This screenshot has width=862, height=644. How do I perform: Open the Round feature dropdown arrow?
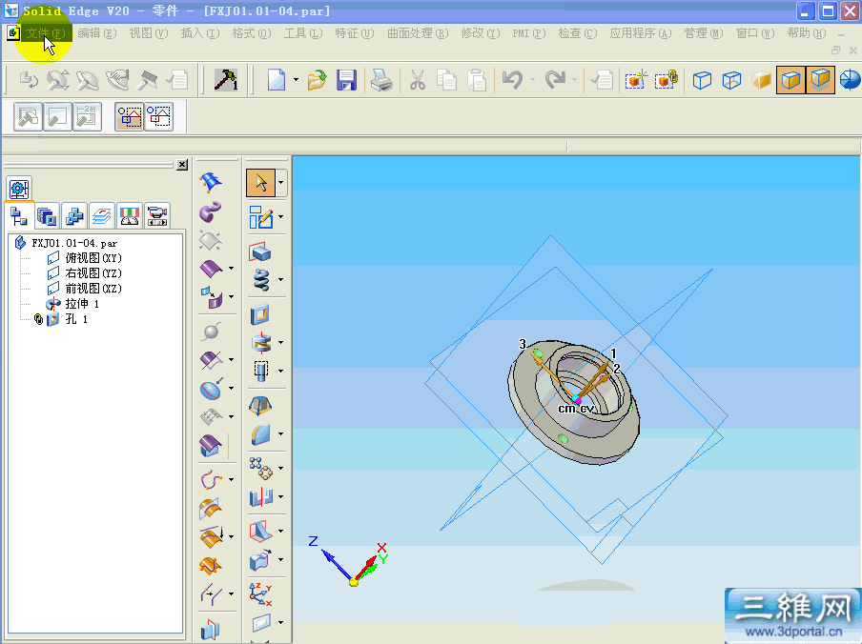coord(281,434)
